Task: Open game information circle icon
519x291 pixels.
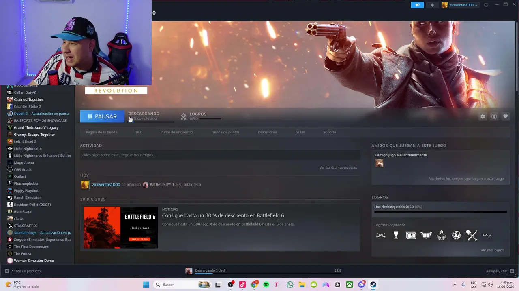Action: click(x=494, y=116)
